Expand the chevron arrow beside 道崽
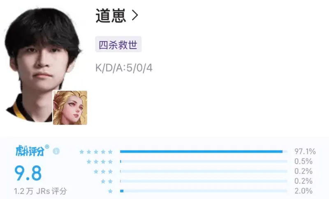 coord(135,16)
